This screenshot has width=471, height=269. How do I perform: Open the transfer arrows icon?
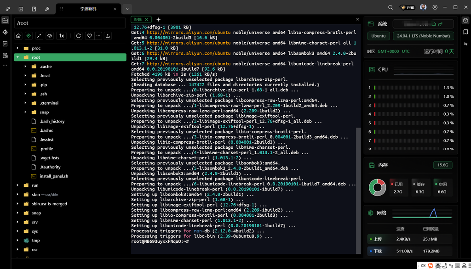(465, 44)
